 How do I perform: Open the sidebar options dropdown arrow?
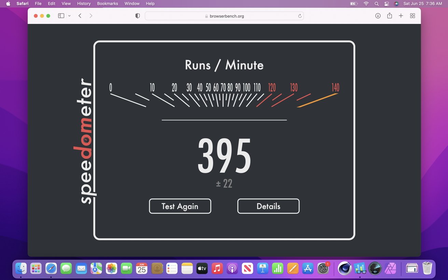pos(69,16)
